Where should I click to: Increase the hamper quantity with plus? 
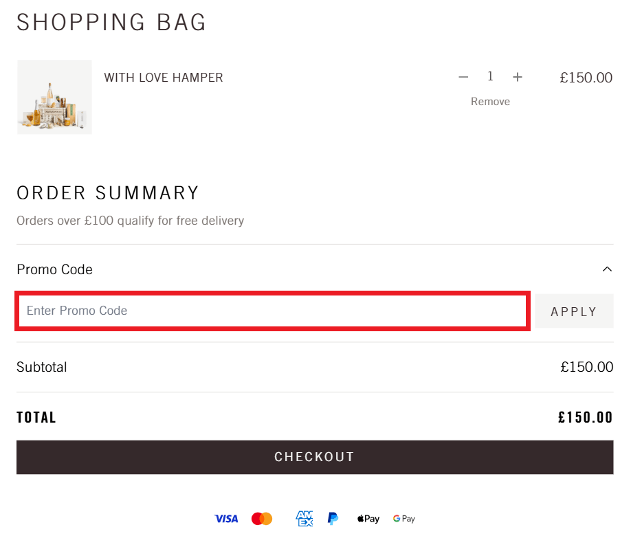pyautogui.click(x=518, y=77)
